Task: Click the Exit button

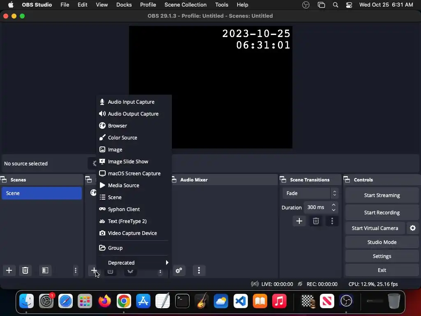Action: pyautogui.click(x=382, y=270)
